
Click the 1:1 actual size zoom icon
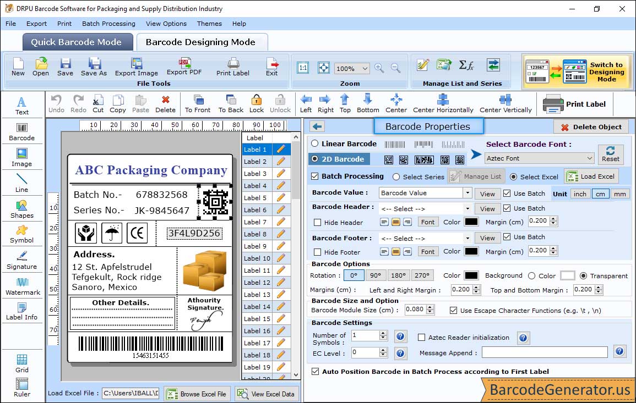click(303, 68)
